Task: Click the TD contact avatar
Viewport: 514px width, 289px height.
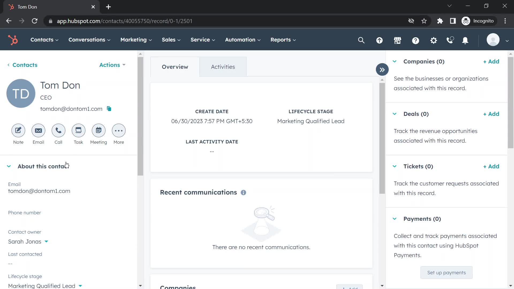Action: [21, 93]
